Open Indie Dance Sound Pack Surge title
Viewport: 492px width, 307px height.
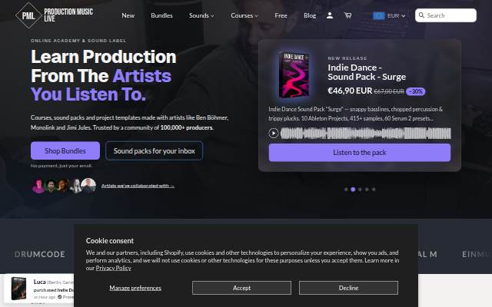coord(367,72)
